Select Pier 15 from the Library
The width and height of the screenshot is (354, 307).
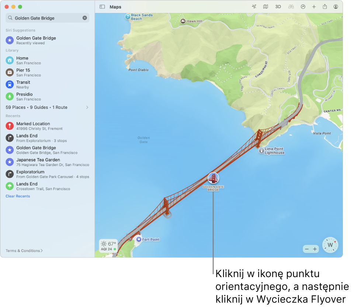[x=48, y=72]
